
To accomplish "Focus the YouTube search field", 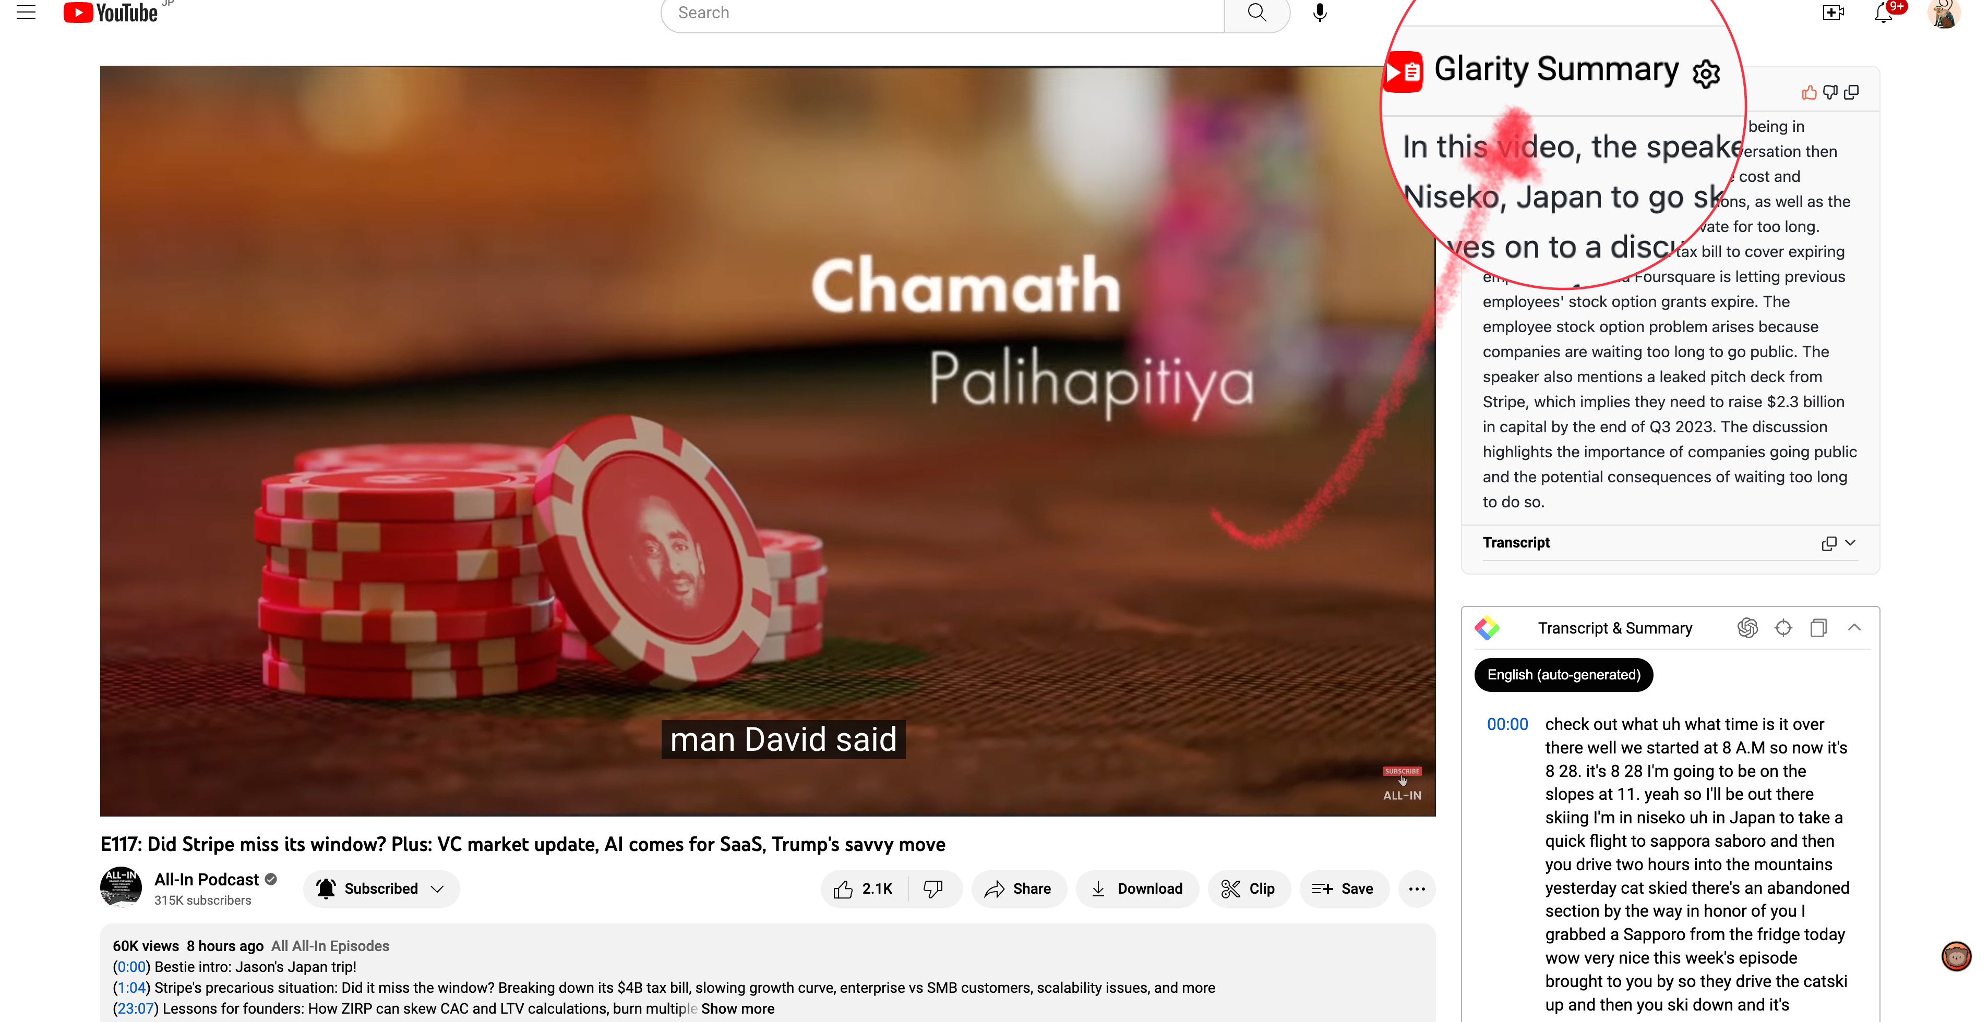I will (x=942, y=13).
